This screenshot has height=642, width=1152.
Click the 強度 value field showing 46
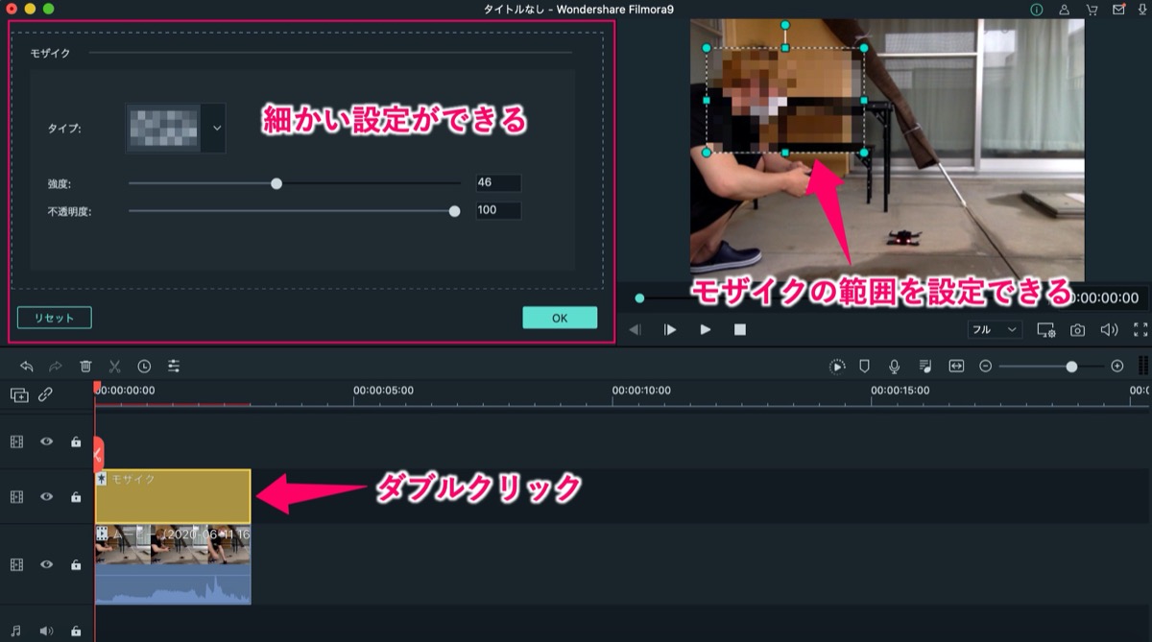click(498, 183)
